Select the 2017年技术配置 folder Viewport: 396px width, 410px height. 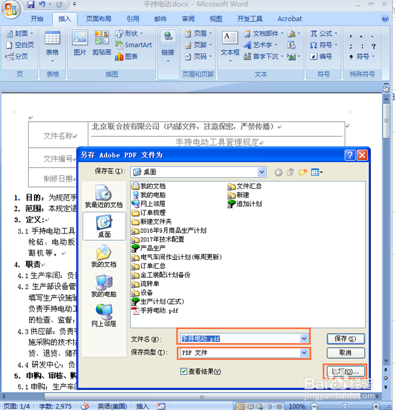click(x=158, y=239)
